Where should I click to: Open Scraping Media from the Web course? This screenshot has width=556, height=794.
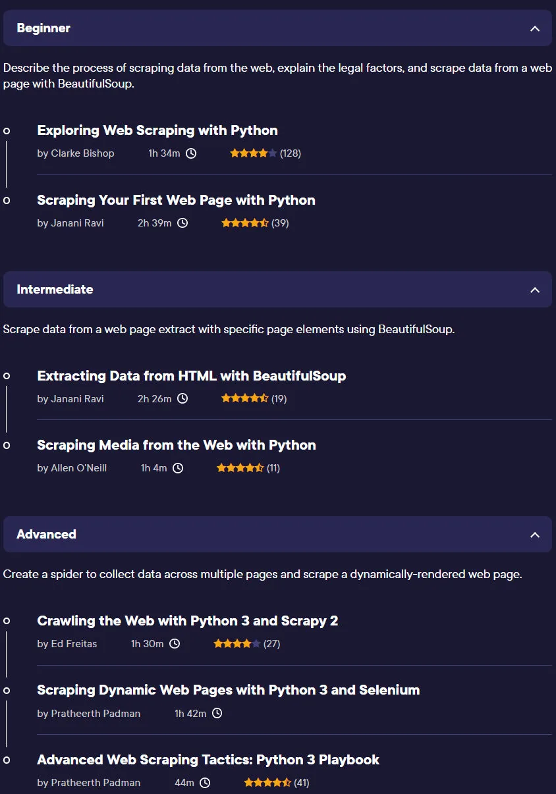(177, 445)
